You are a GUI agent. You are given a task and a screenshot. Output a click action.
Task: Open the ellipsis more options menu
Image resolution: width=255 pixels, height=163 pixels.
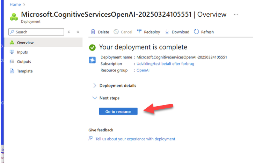[x=236, y=14]
